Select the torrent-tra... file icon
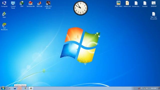 [x=136, y=4]
